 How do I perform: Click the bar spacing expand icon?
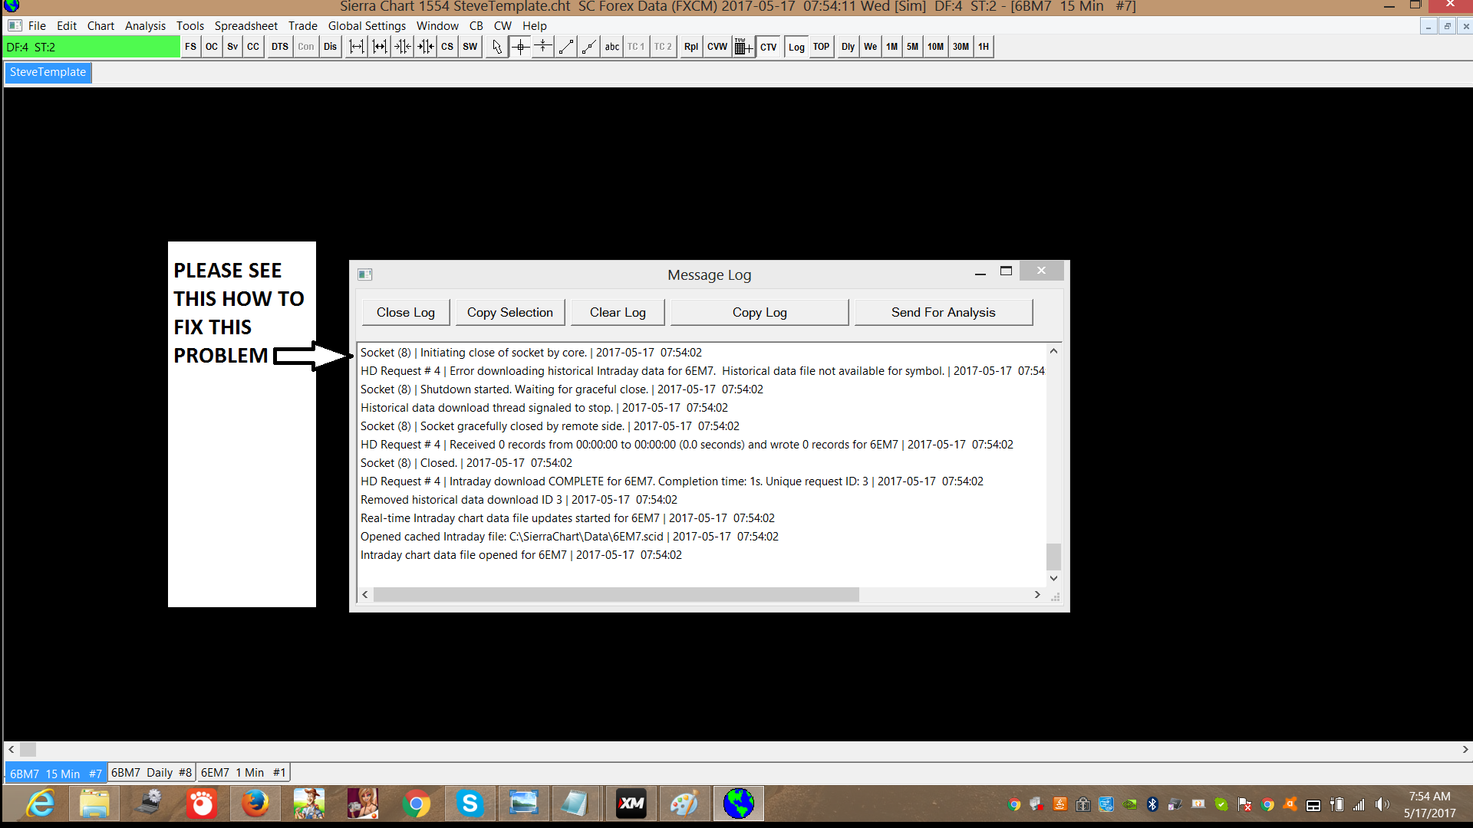[357, 47]
